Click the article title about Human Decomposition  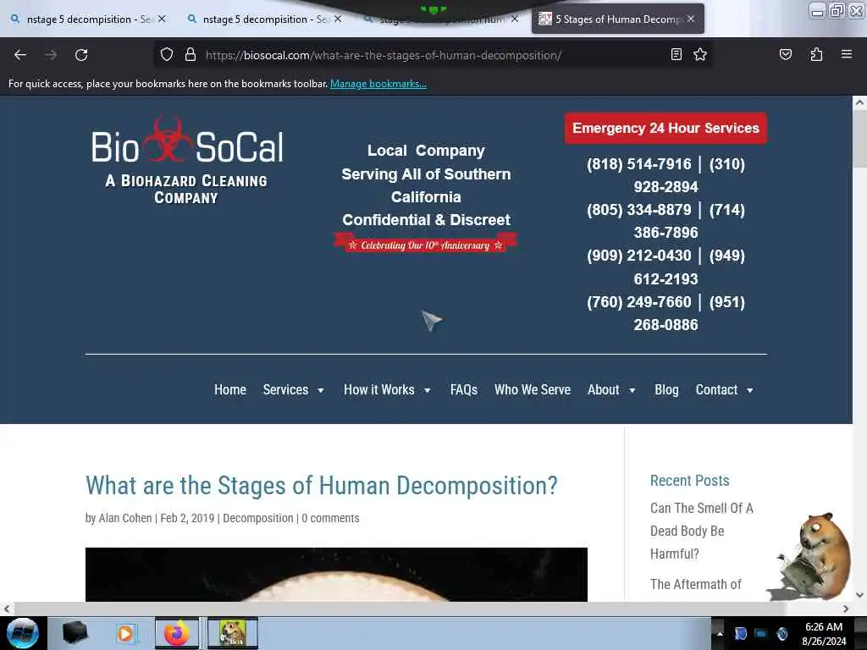point(321,486)
